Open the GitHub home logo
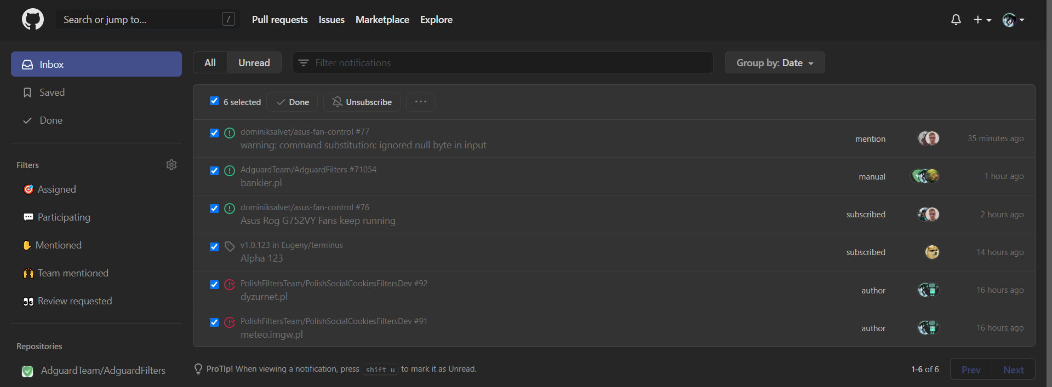 (33, 19)
